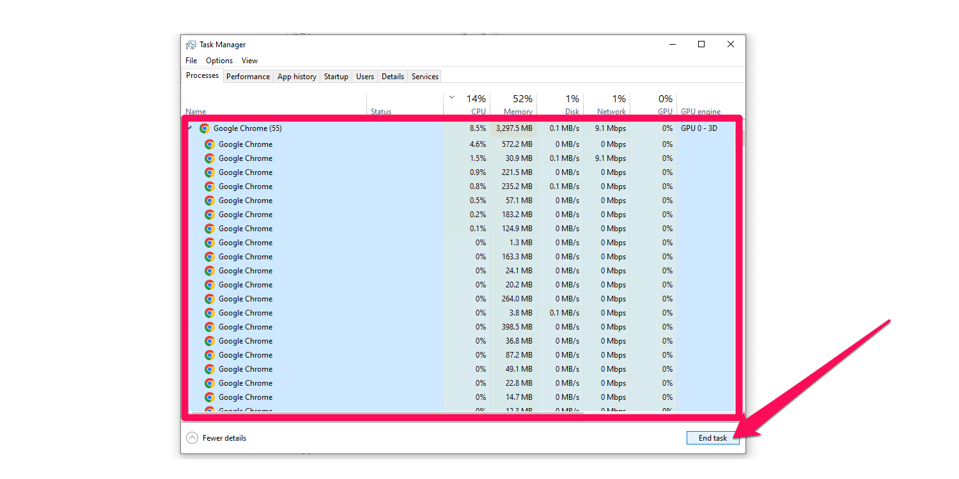
Task: Click Fewer details to shrink Task Manager
Action: pos(216,438)
